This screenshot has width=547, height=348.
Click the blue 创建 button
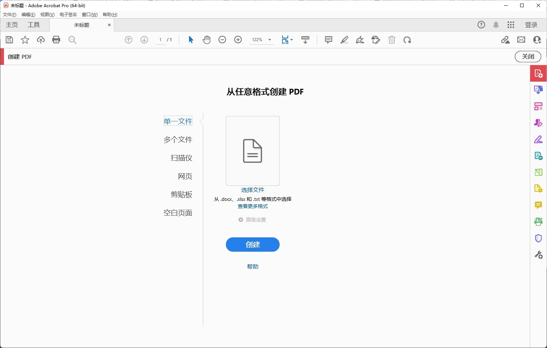[x=253, y=245]
